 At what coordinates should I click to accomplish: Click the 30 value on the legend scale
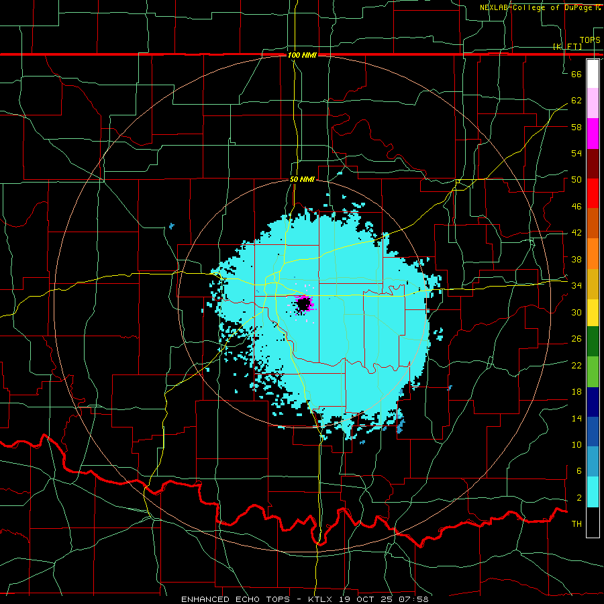576,312
